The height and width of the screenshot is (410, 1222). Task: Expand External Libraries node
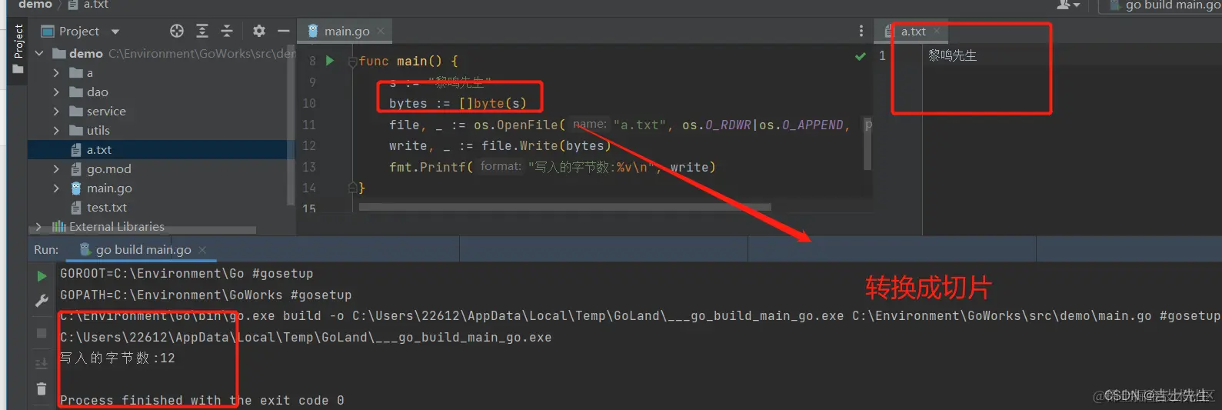[x=38, y=227]
